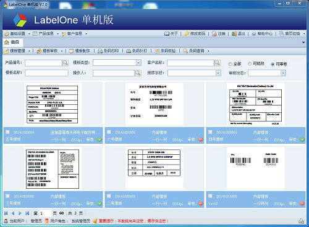Expand the 模板管理 dropdown arrow

click(29, 51)
